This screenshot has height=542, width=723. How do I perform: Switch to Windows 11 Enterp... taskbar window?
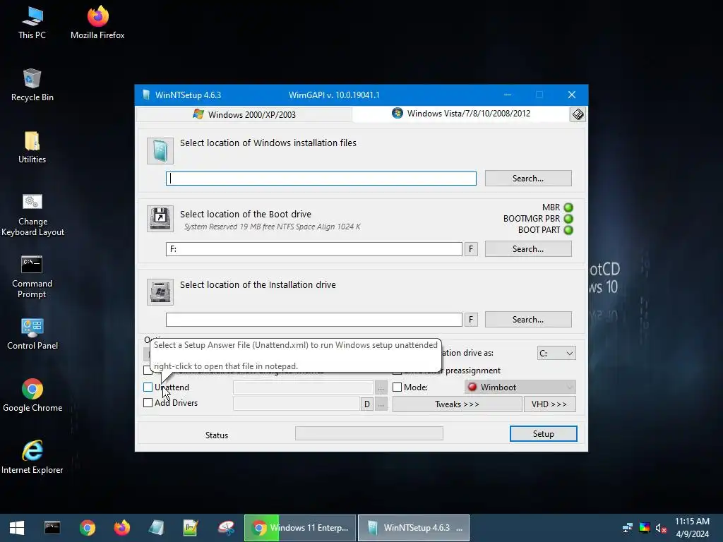300,528
